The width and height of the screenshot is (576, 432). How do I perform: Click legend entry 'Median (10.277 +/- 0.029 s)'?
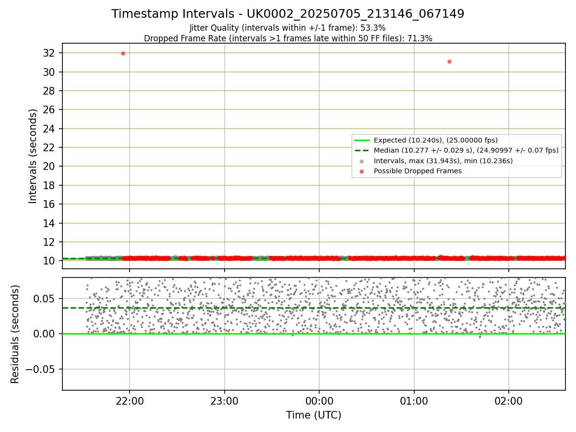tap(466, 150)
